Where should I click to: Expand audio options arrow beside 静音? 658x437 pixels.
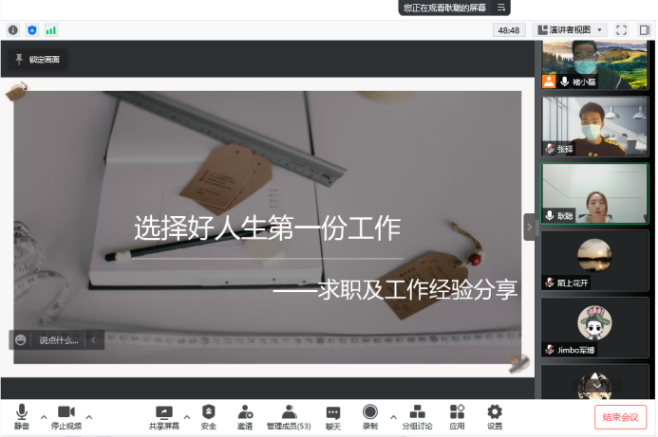point(44,416)
